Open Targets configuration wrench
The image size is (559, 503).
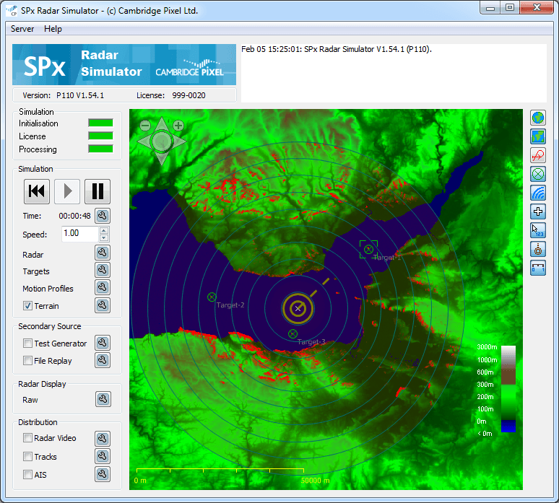(x=103, y=270)
